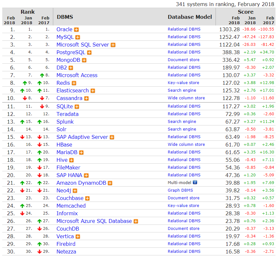Open the PostgreSQL link
279x256 pixels.
[71, 52]
